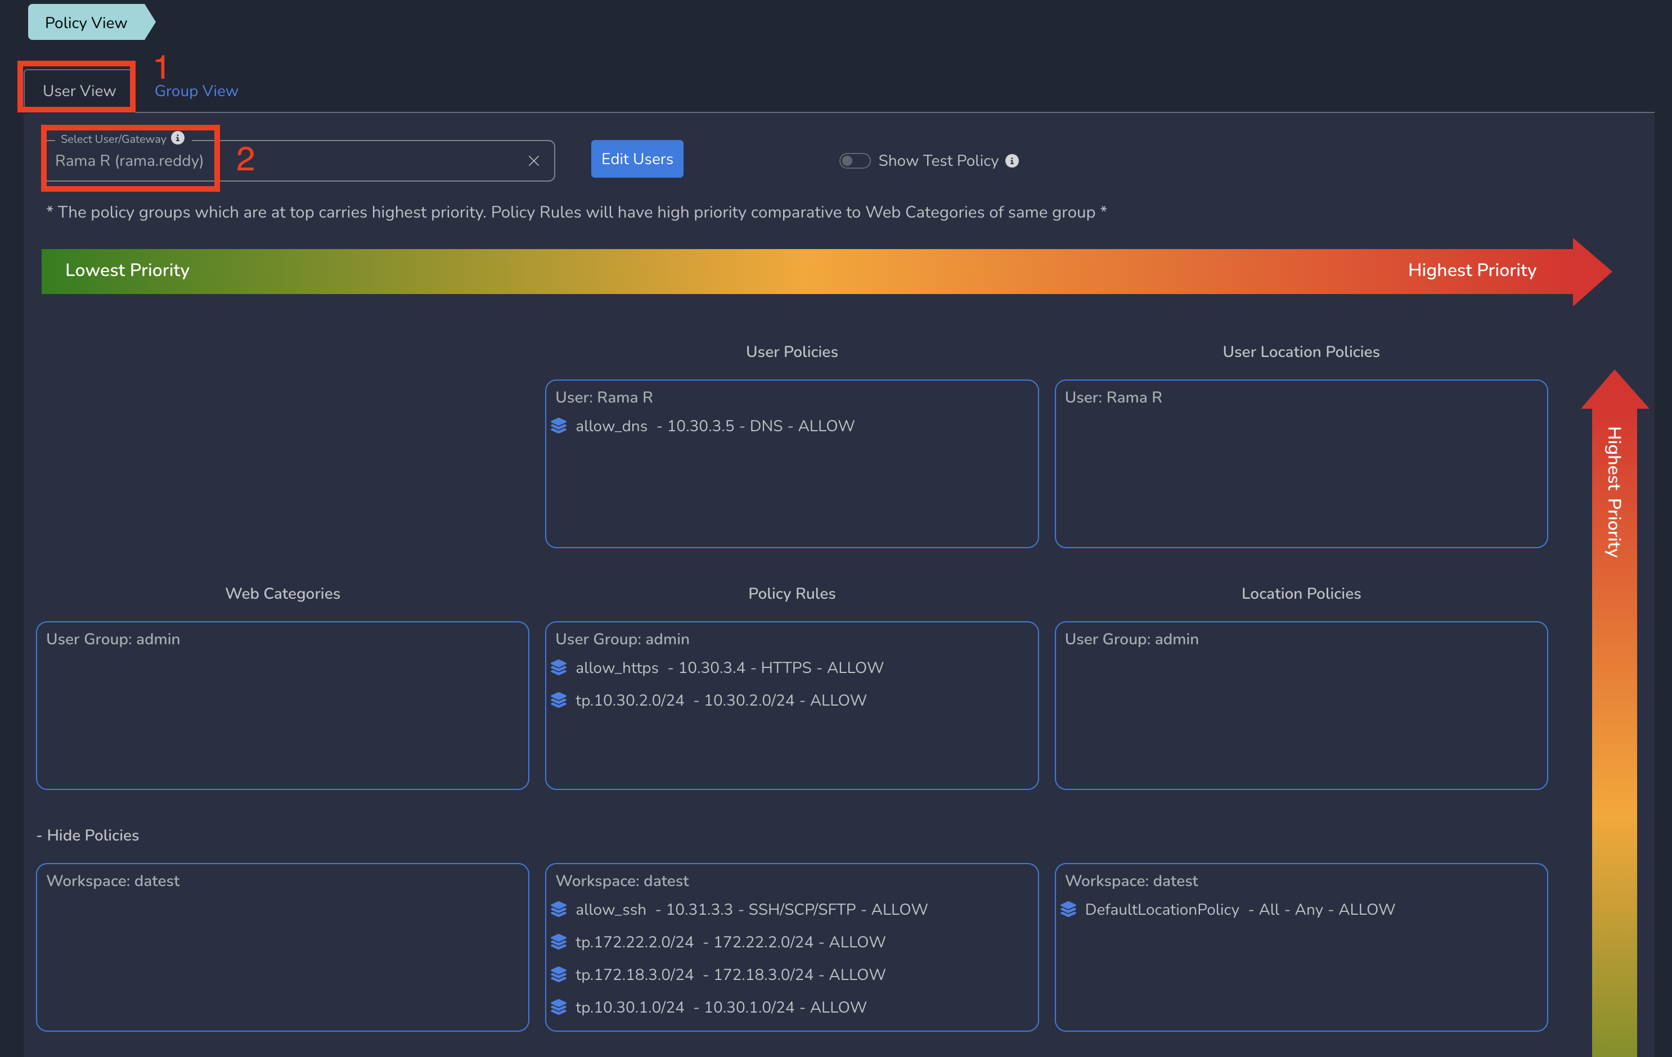Click 'User: Rama R' in User Policies card
1672x1057 pixels.
pyautogui.click(x=604, y=397)
